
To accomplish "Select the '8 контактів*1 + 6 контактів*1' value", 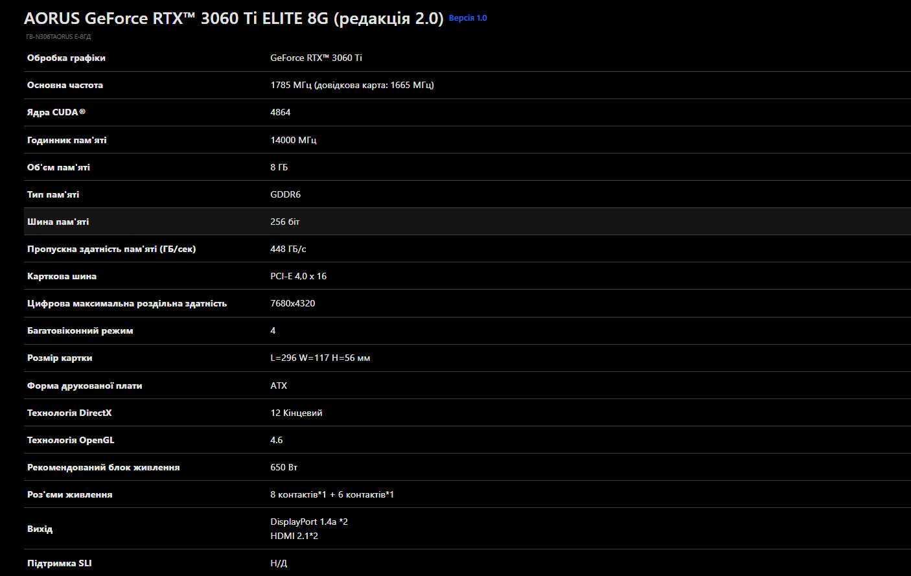I will (332, 494).
